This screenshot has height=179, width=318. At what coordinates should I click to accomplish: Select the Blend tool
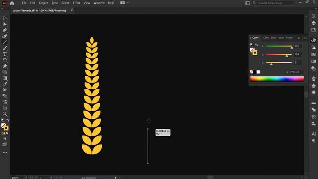pyautogui.click(x=5, y=96)
